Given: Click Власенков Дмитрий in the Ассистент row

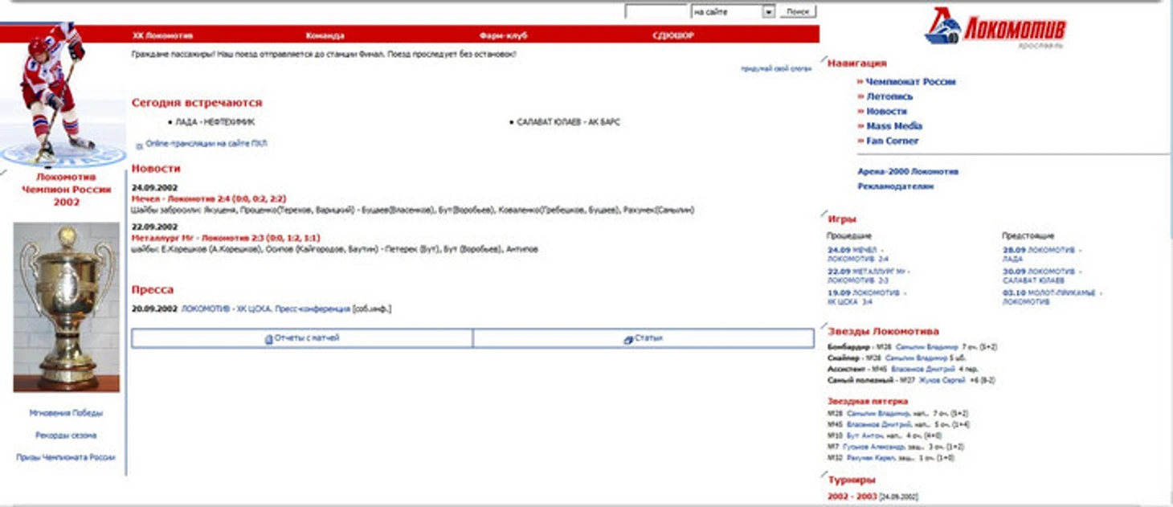Looking at the screenshot, I should [923, 370].
